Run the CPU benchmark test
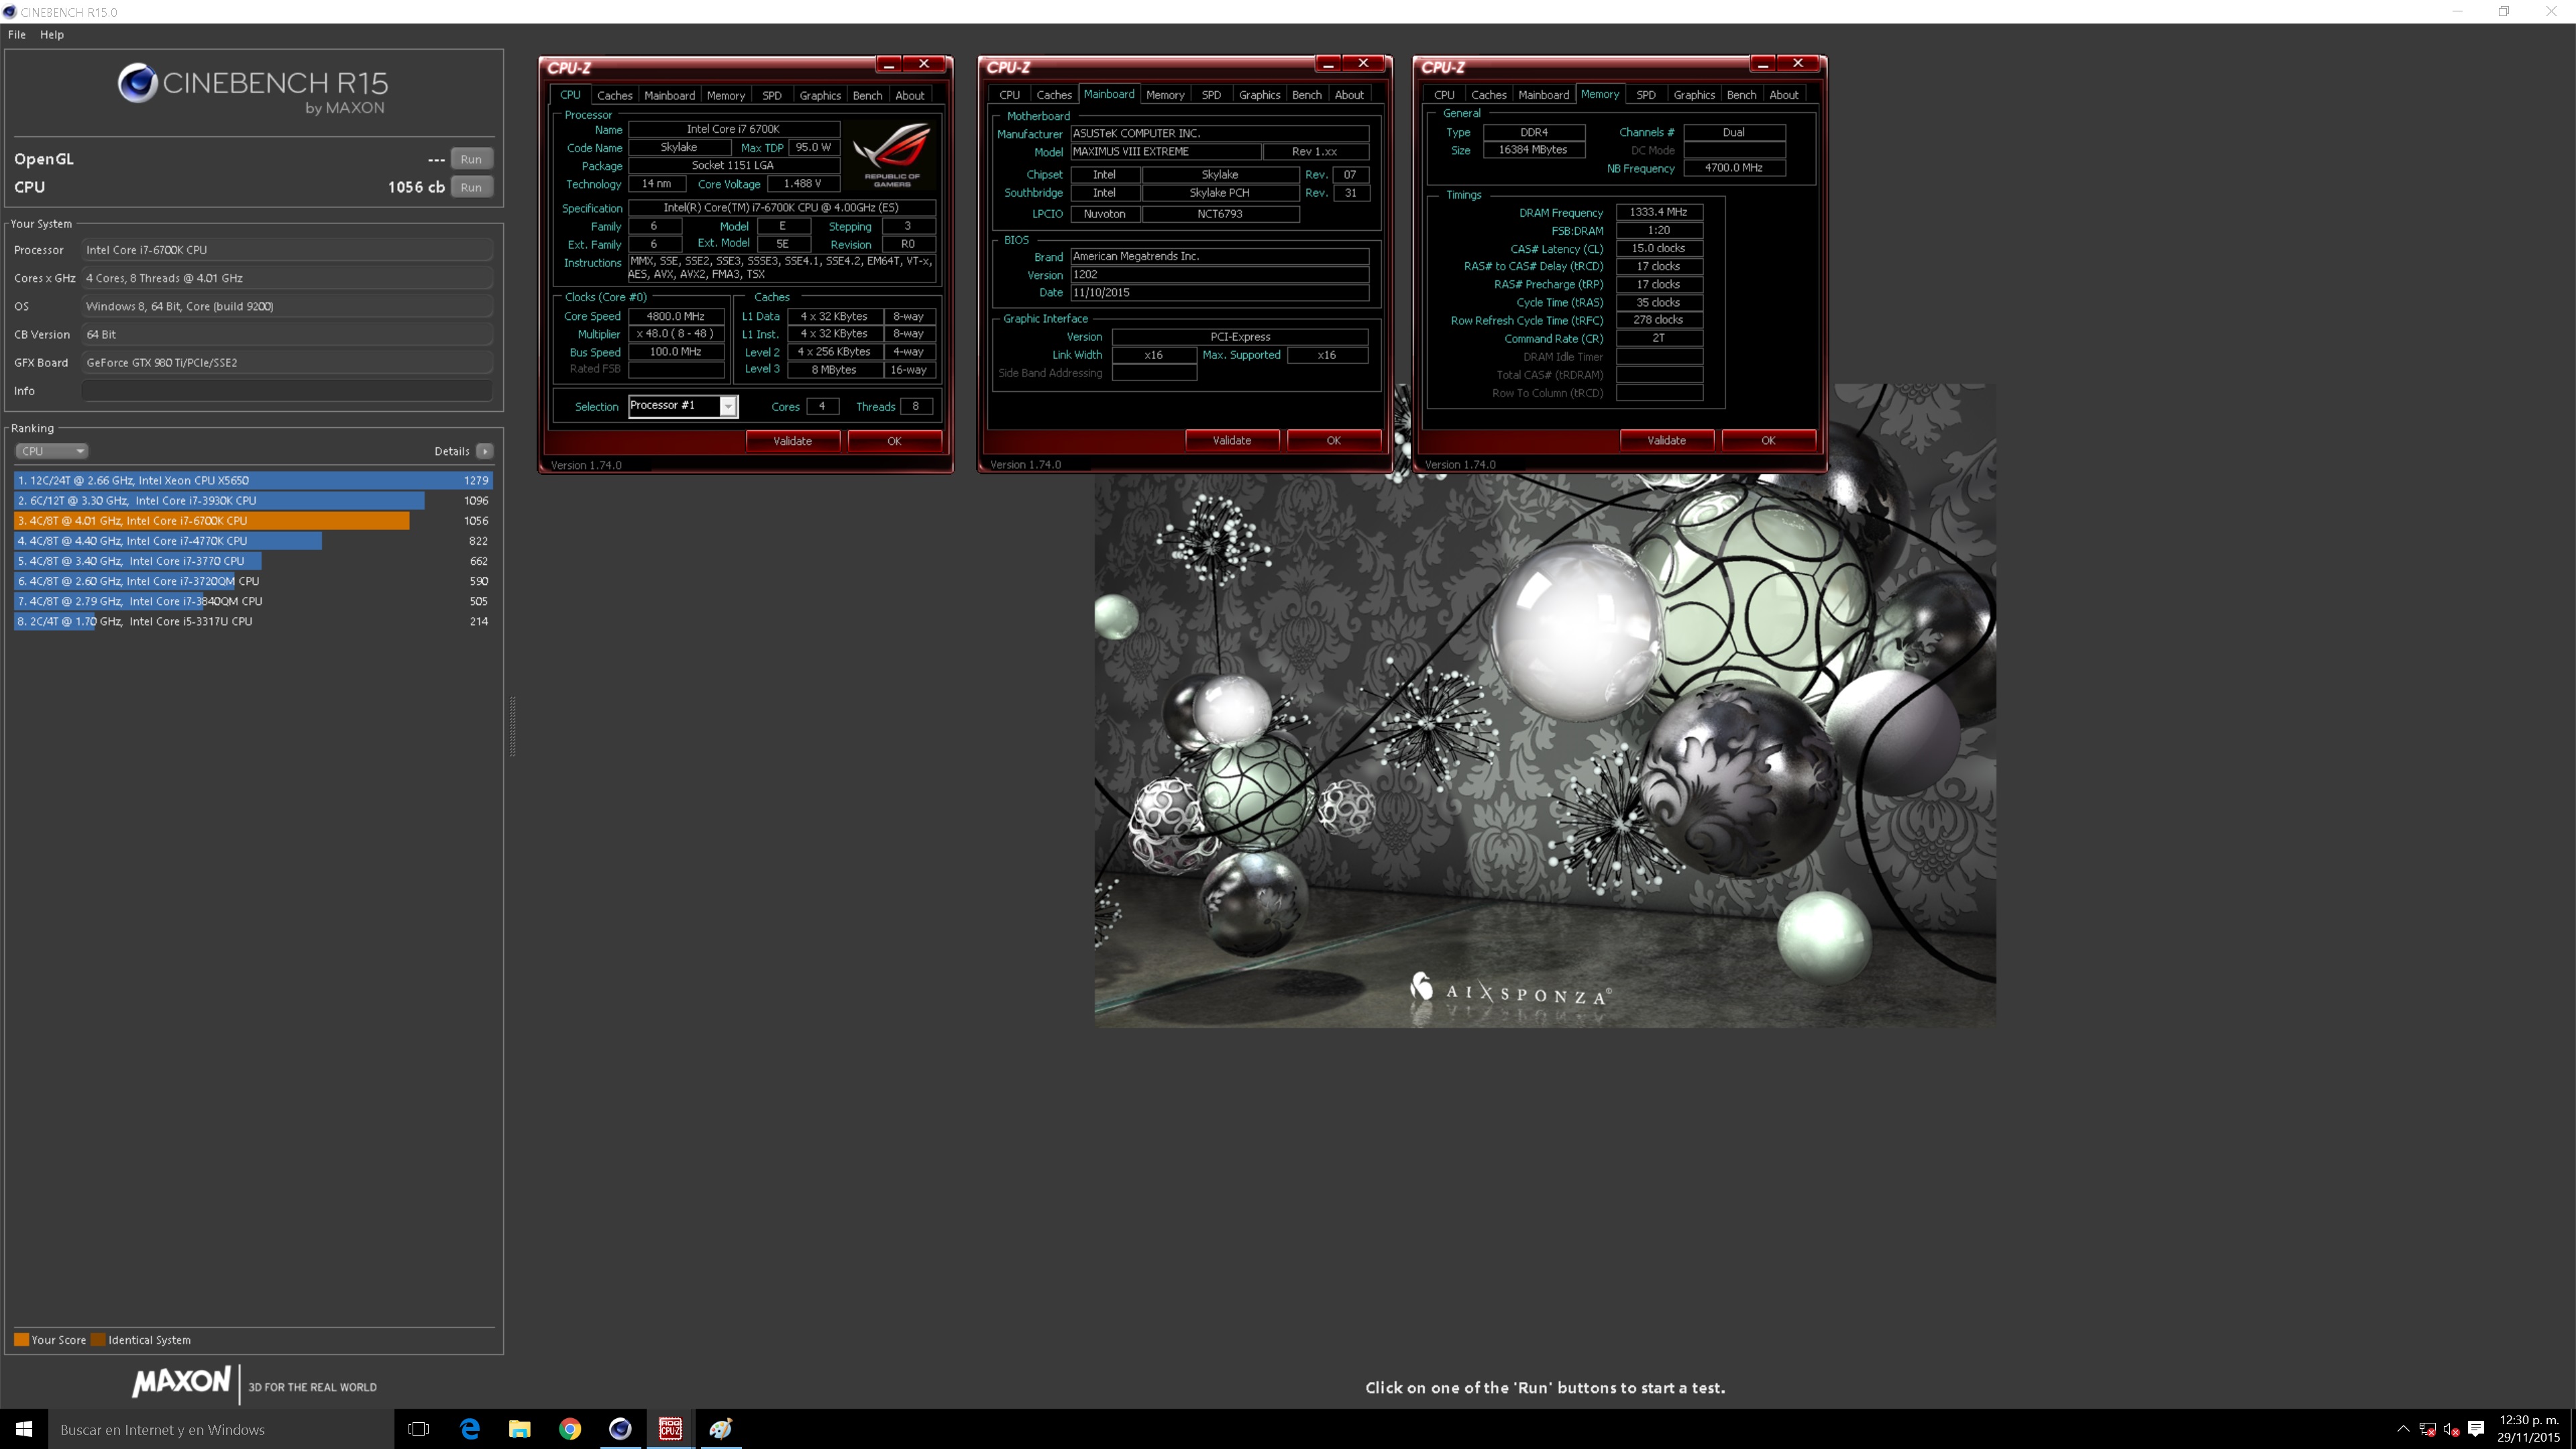 click(471, 187)
